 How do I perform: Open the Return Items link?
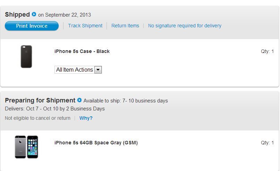[x=125, y=26]
